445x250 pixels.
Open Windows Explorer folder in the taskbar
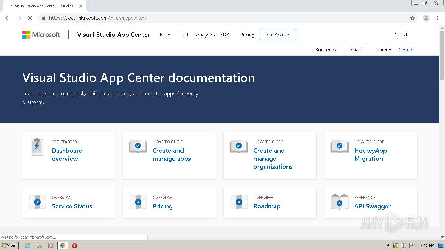click(39, 245)
